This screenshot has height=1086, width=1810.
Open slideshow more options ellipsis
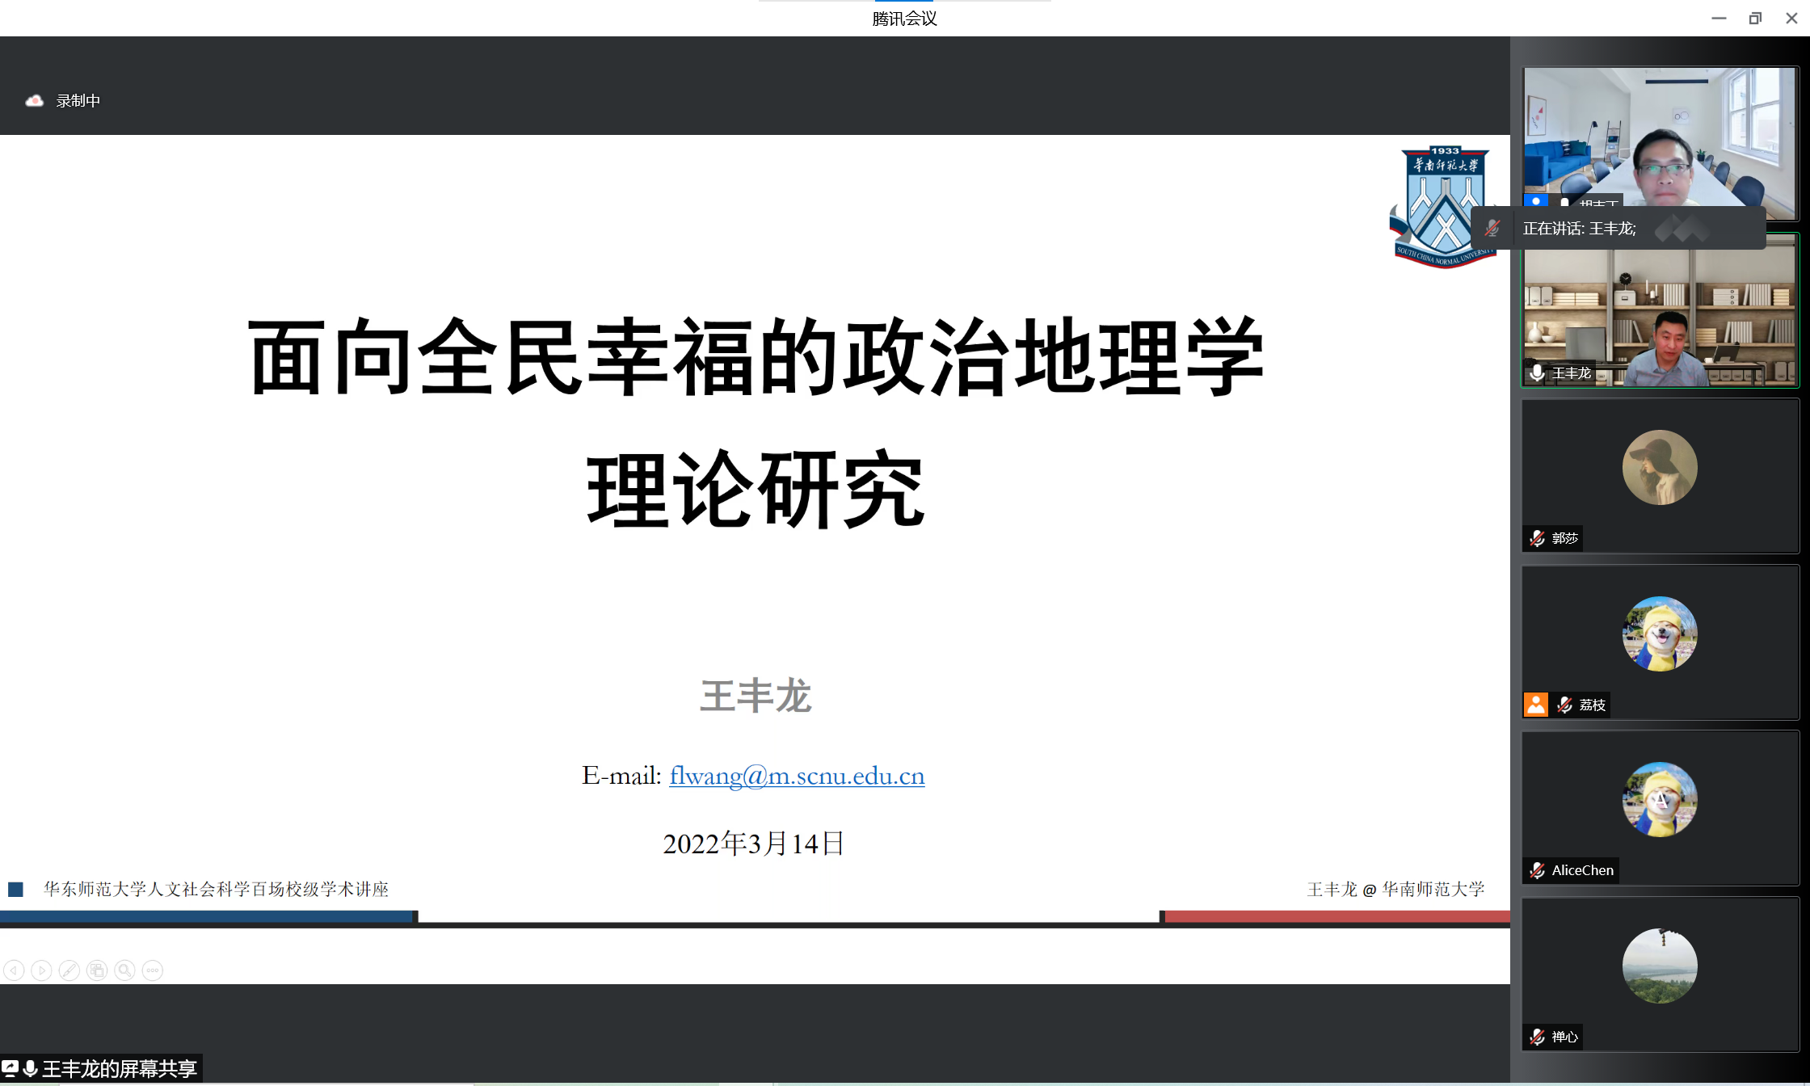click(153, 970)
